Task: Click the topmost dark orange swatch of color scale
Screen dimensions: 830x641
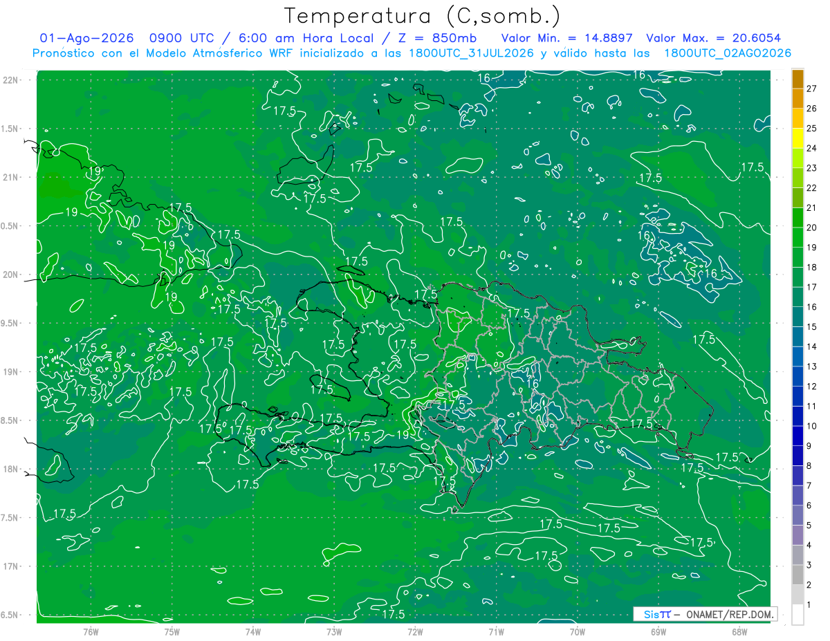Action: coord(797,79)
